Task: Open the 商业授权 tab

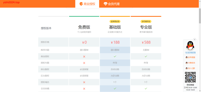Action: click(x=87, y=4)
